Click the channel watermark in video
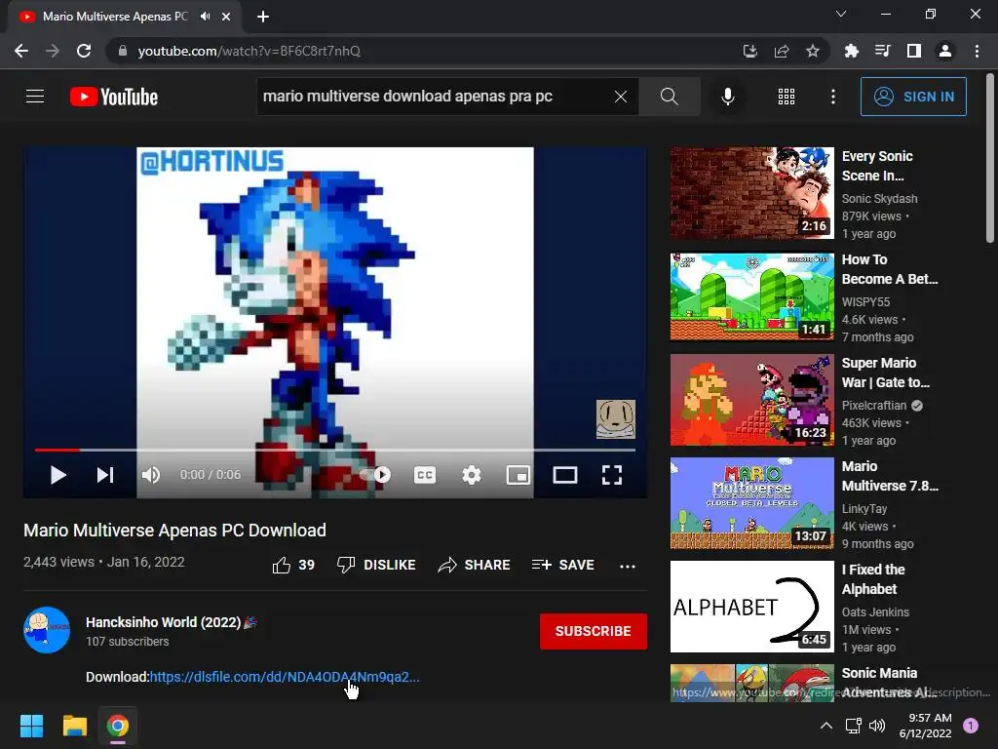Screen dimensions: 998x749 [616, 419]
